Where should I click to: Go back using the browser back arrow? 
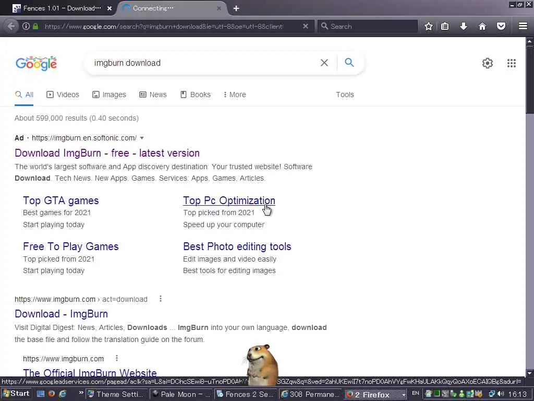(11, 26)
